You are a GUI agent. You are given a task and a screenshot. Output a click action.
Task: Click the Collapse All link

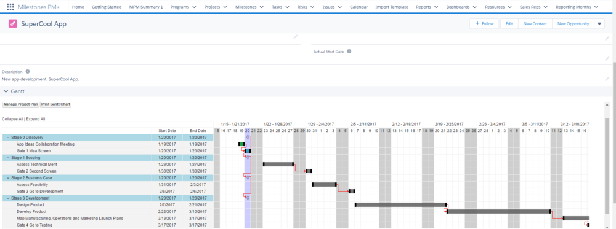pos(12,118)
